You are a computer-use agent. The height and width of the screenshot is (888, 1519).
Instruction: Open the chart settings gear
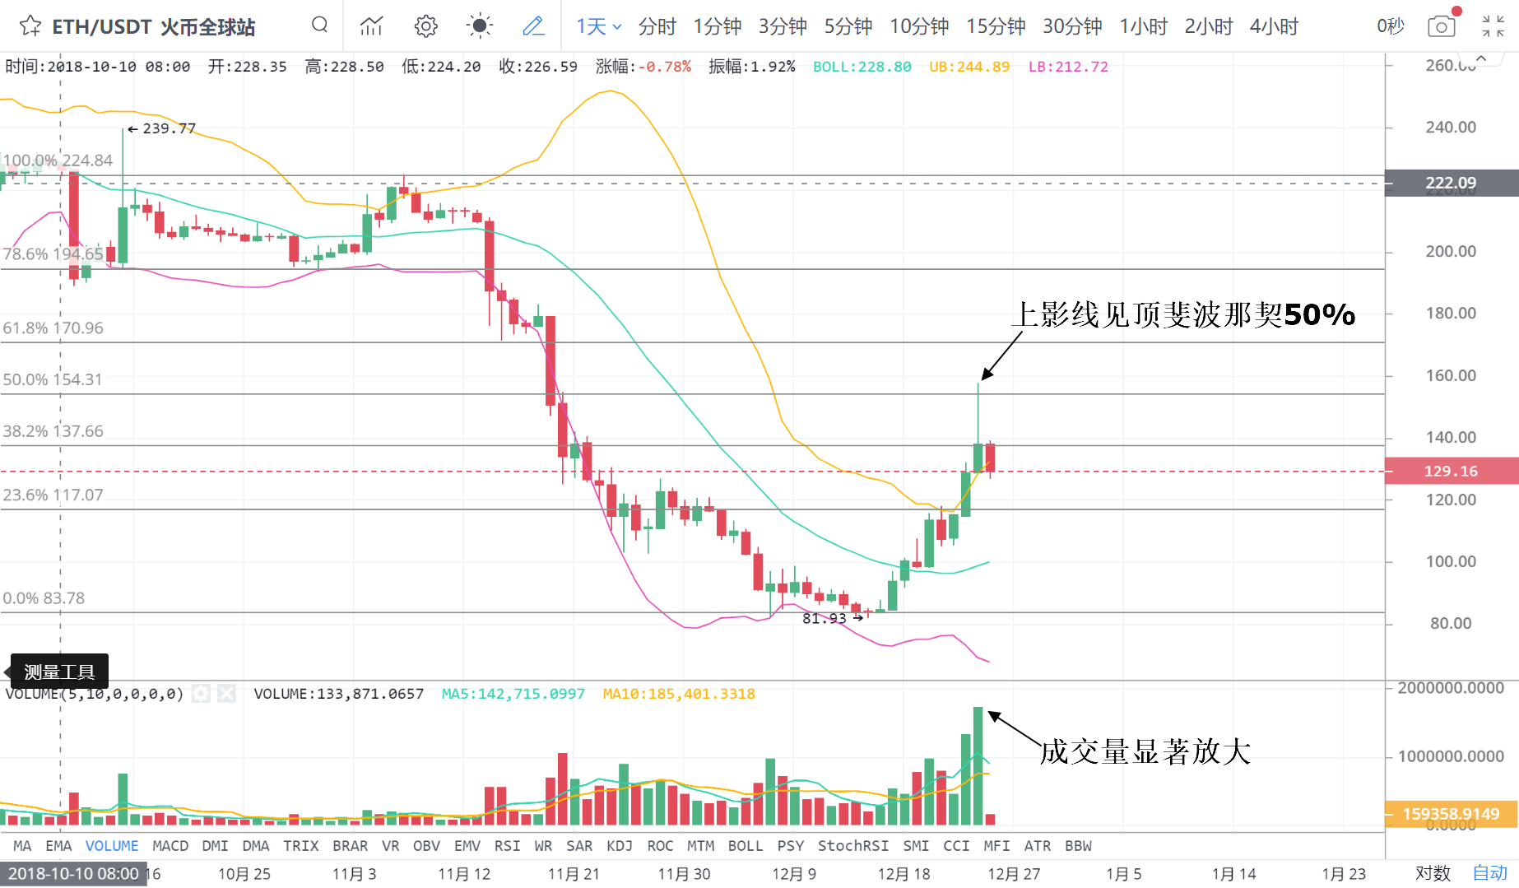point(425,26)
